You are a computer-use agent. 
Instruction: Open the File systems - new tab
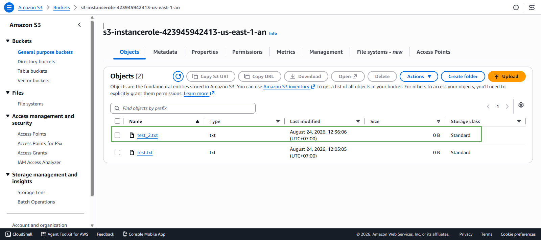(x=379, y=52)
